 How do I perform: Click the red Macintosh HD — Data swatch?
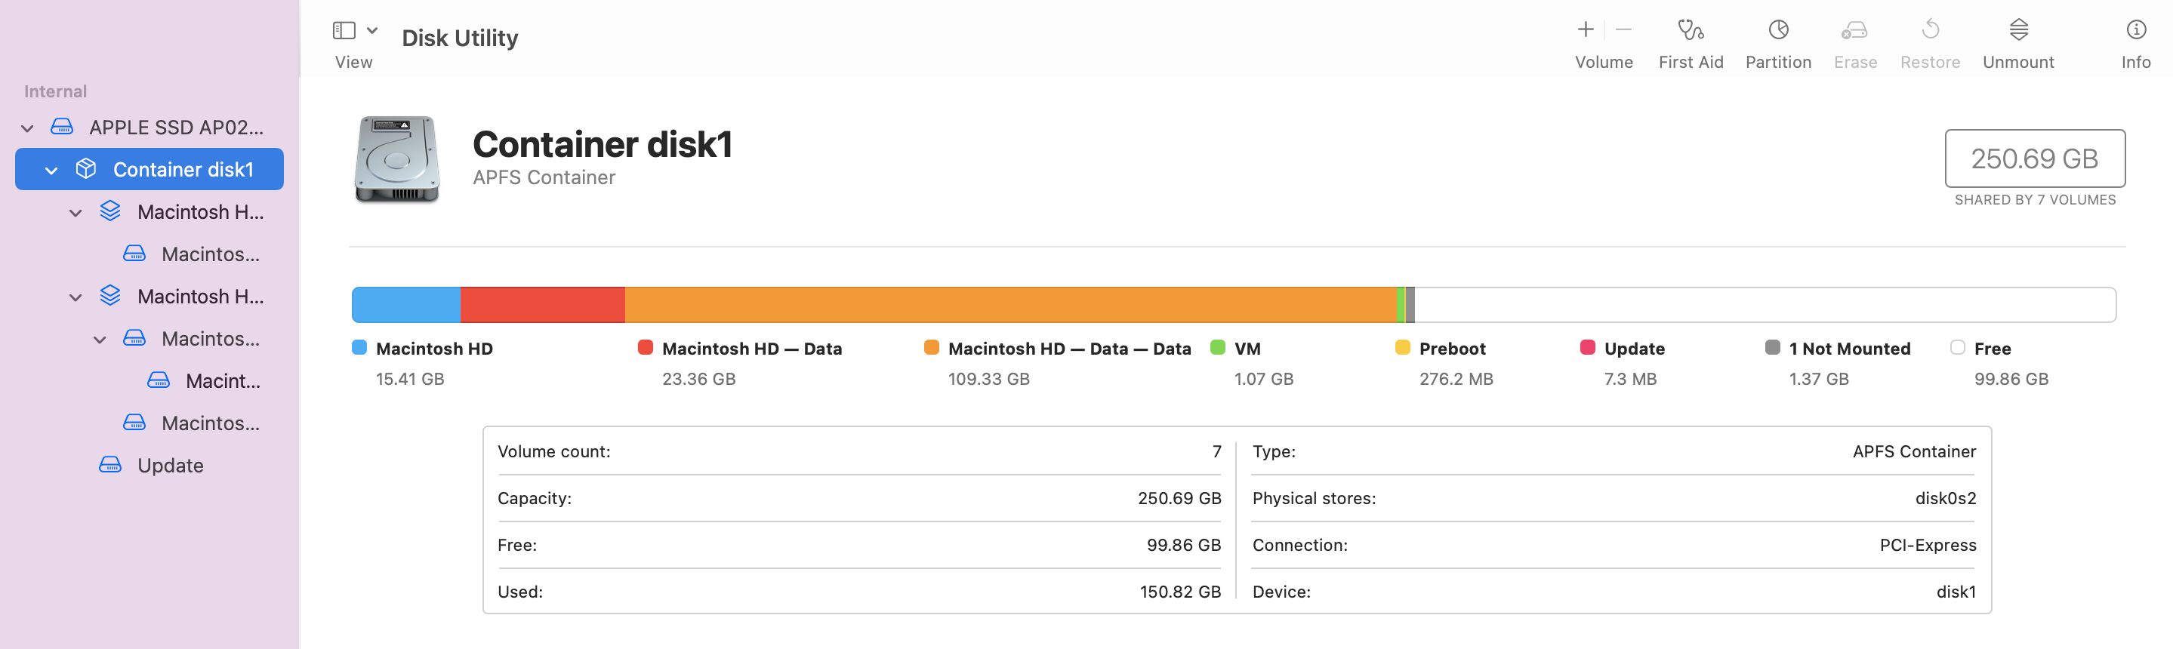[x=646, y=347]
